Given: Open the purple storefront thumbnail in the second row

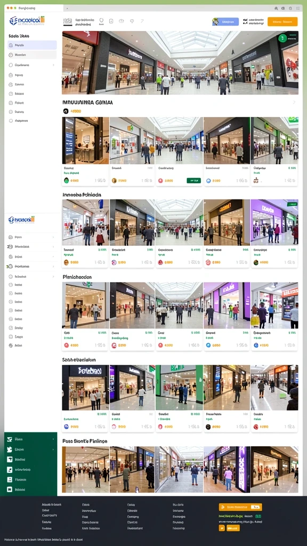Looking at the screenshot, I should [274, 222].
